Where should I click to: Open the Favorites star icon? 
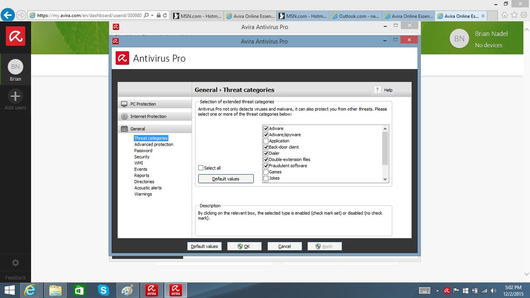514,15
